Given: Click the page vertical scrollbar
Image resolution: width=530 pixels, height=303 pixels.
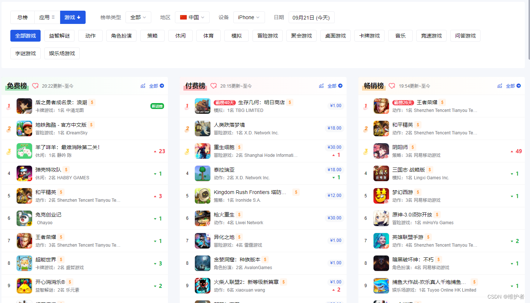Looking at the screenshot, I should 529,29.
